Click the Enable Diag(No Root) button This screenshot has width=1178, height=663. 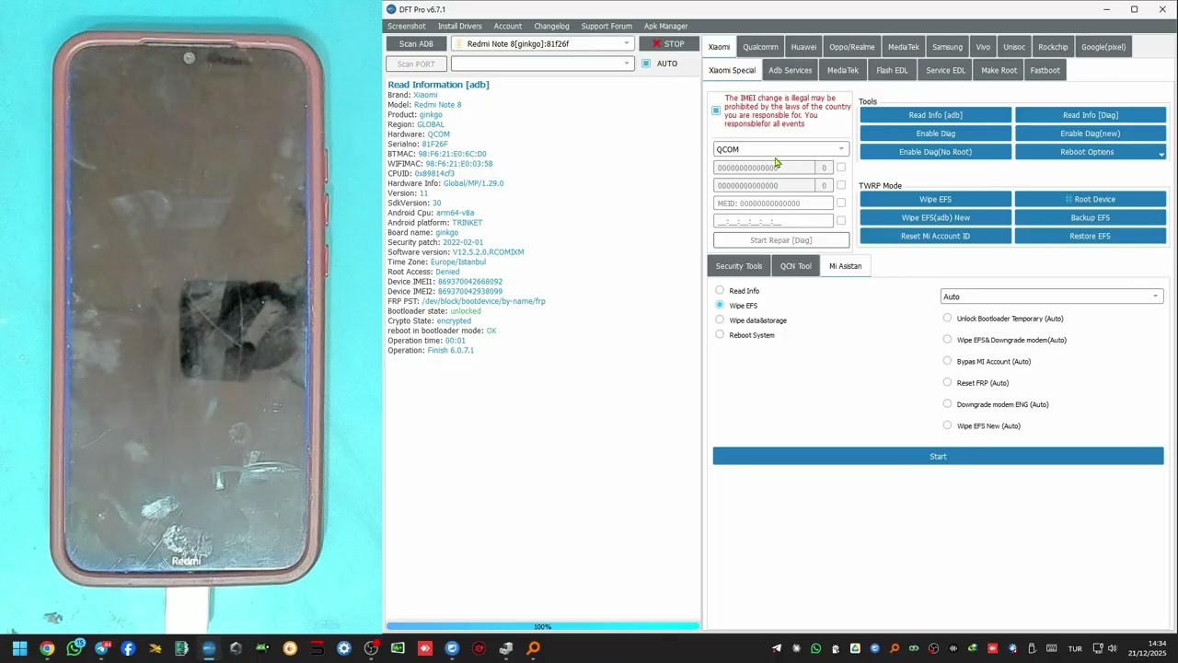coord(935,152)
